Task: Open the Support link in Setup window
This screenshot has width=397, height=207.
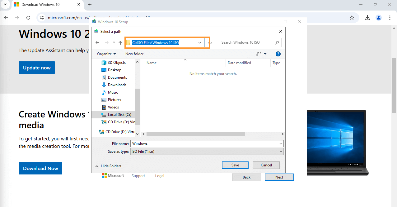Action: pyautogui.click(x=138, y=176)
